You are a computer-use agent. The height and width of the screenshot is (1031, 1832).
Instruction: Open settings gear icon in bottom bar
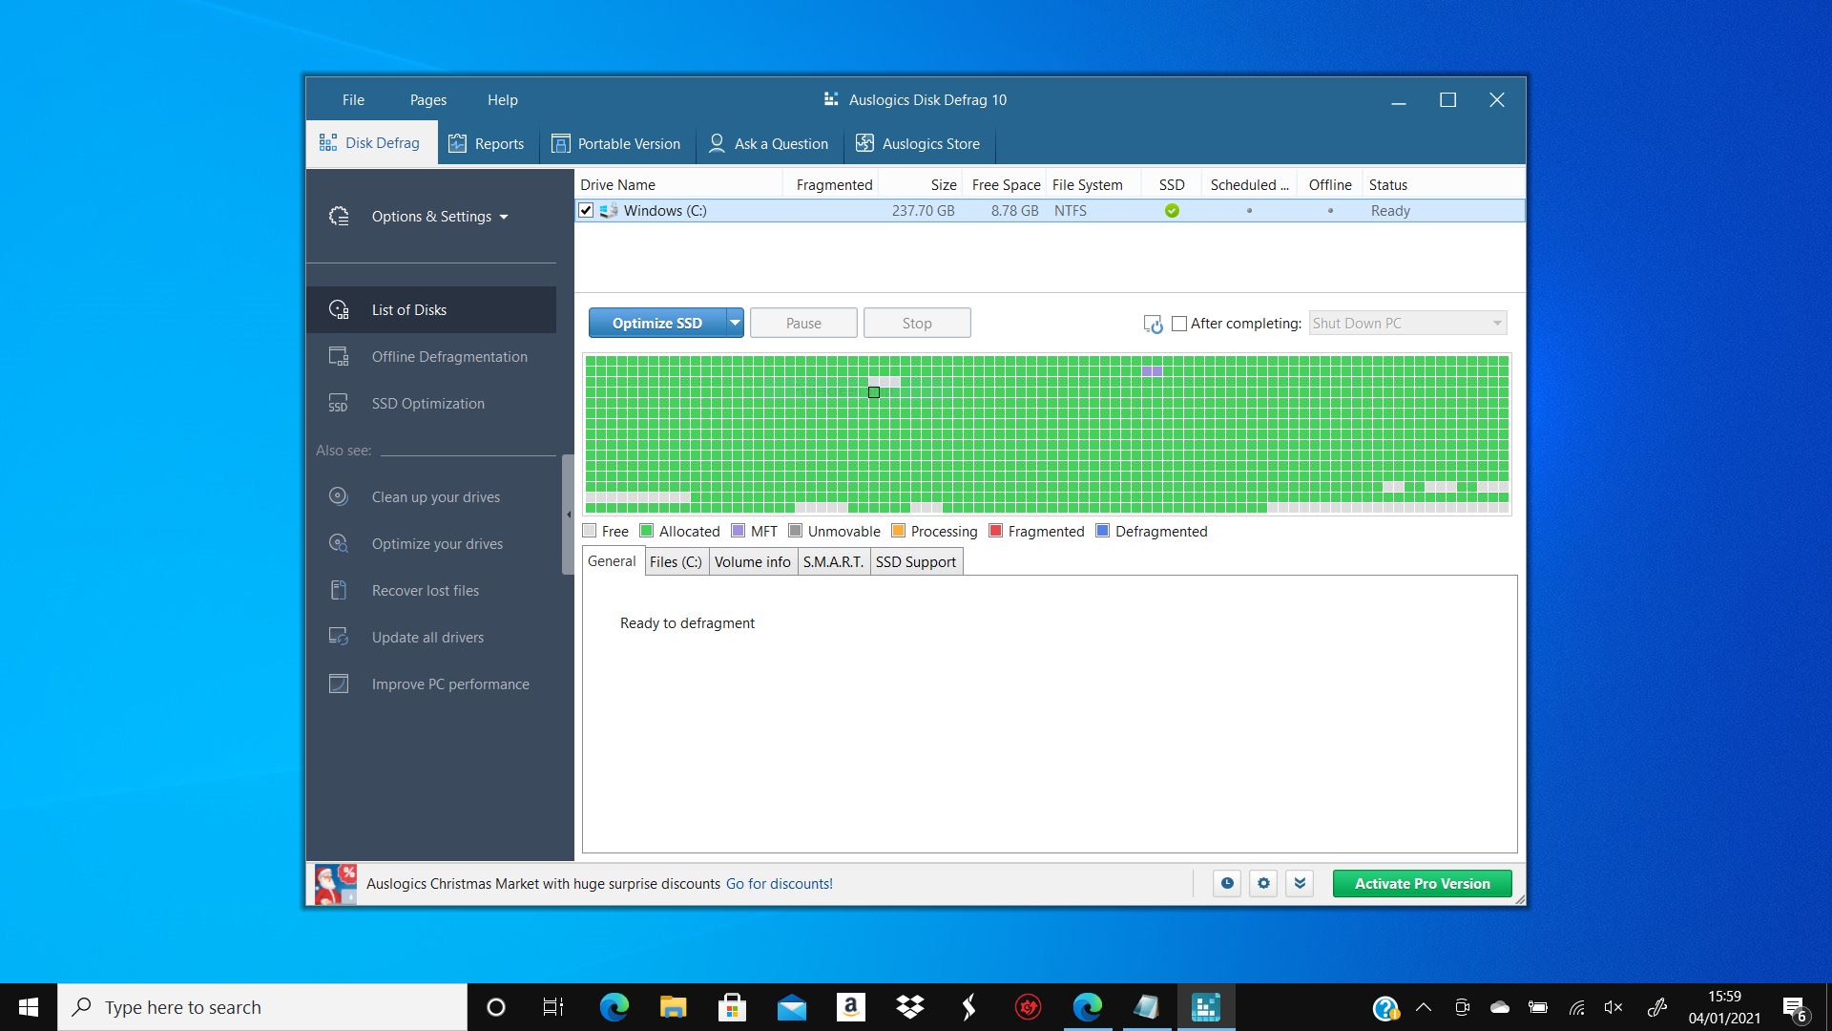pos(1263,883)
